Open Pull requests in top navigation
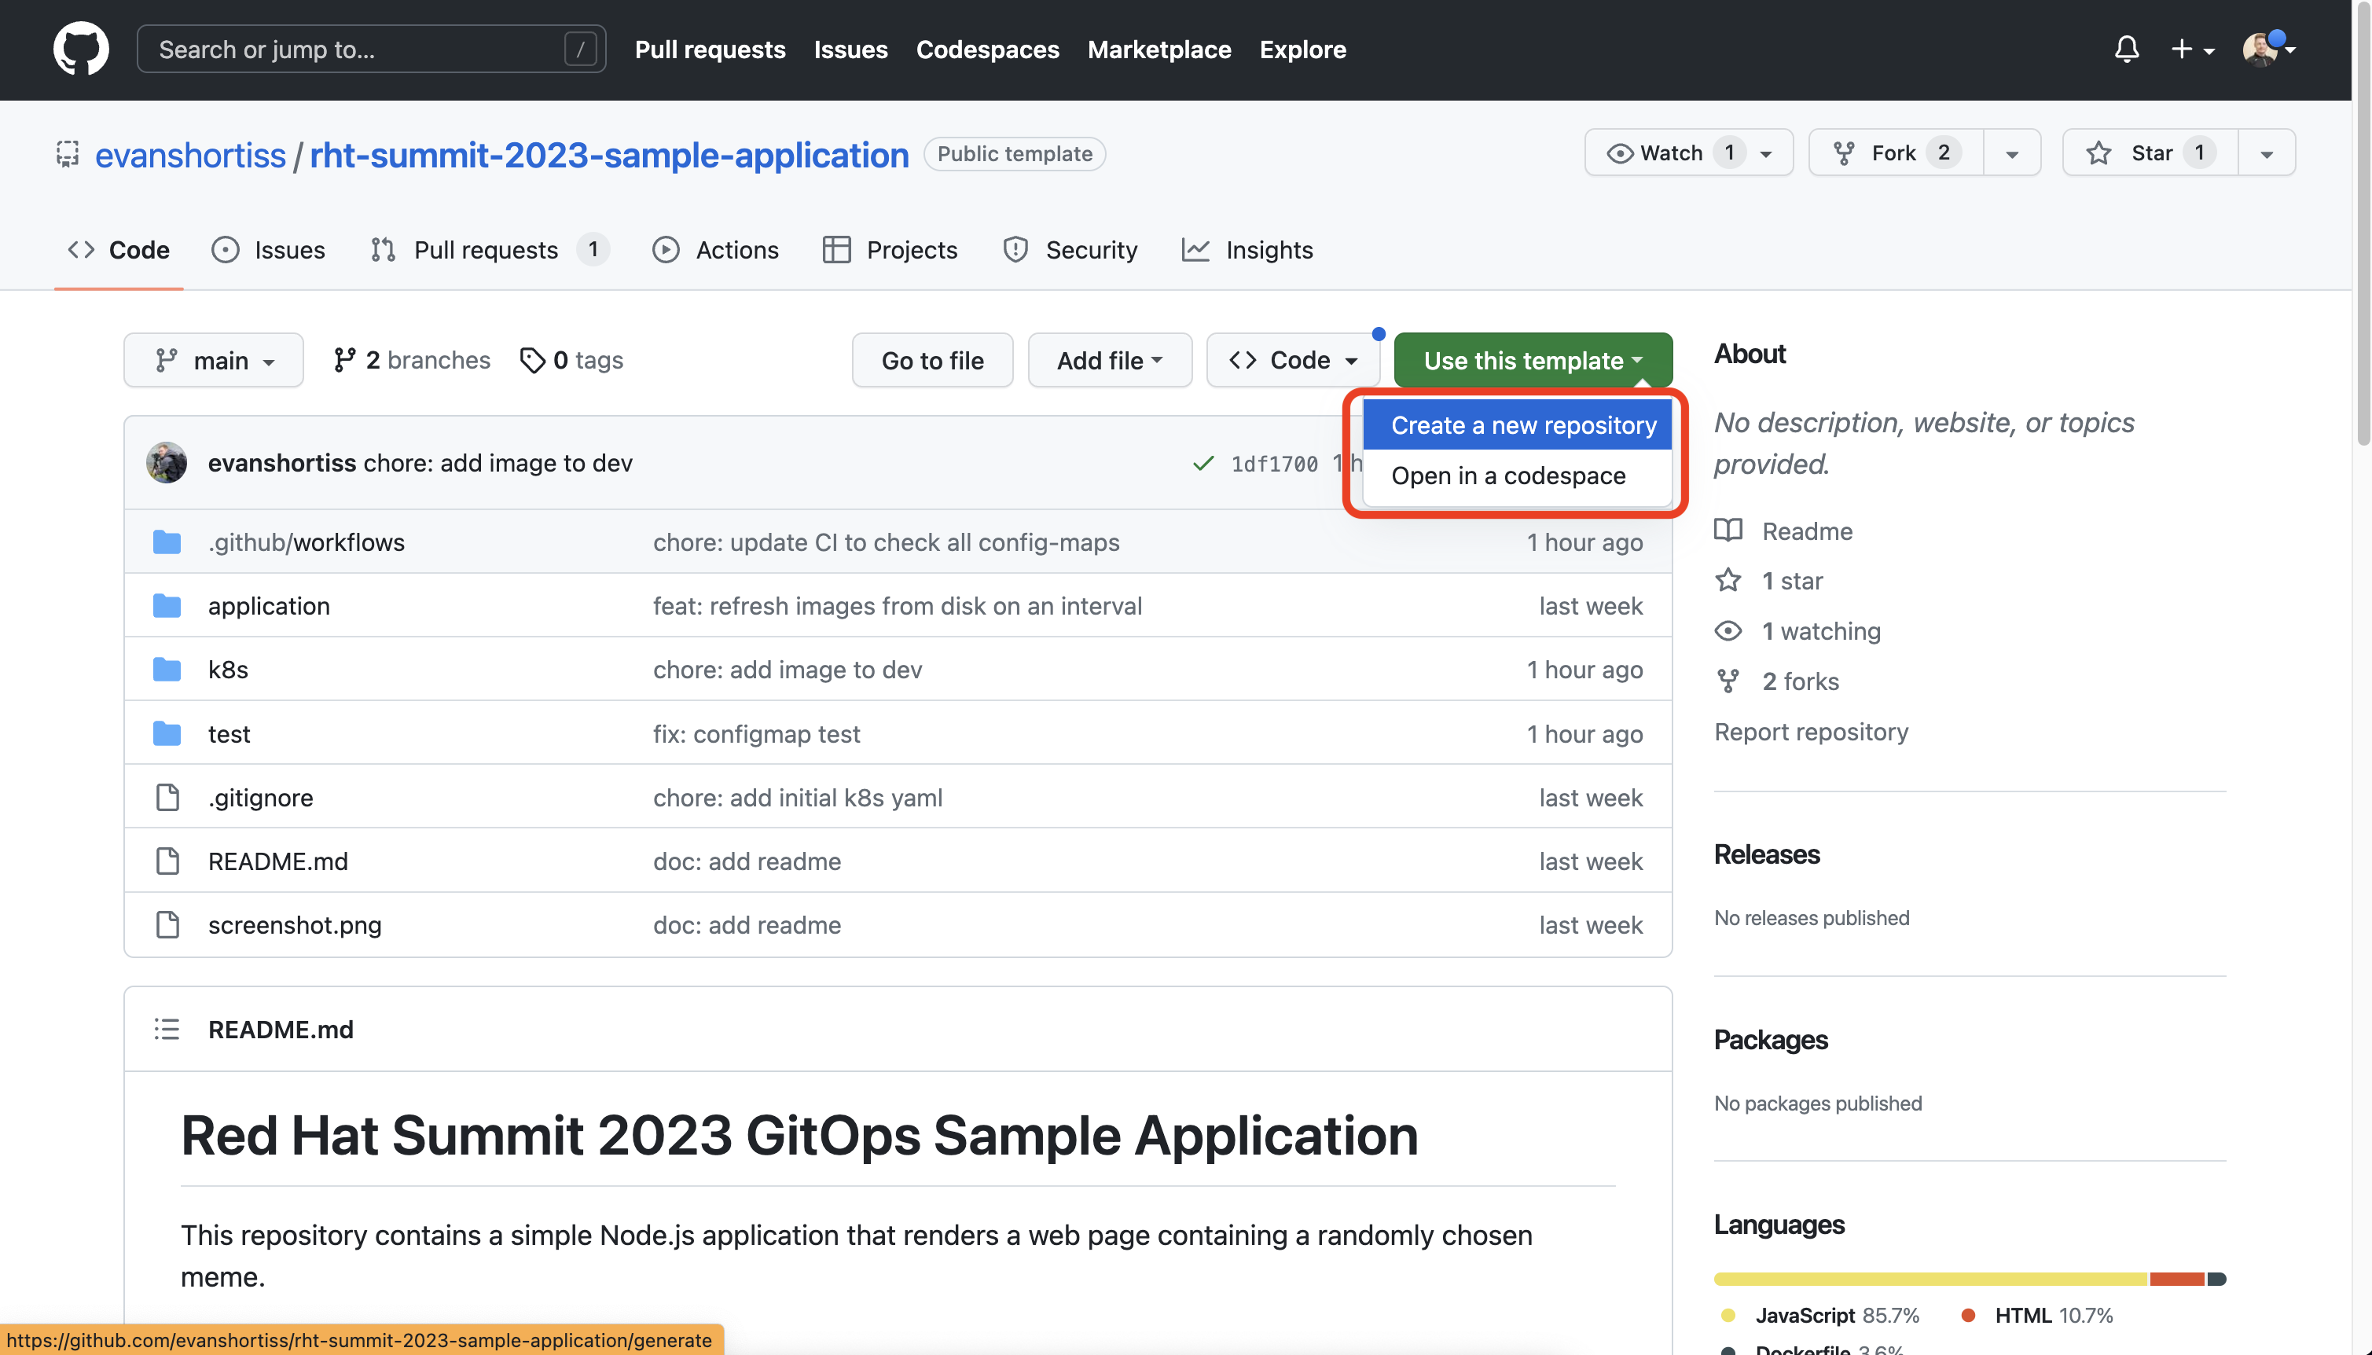Image resolution: width=2372 pixels, height=1355 pixels. 710,50
